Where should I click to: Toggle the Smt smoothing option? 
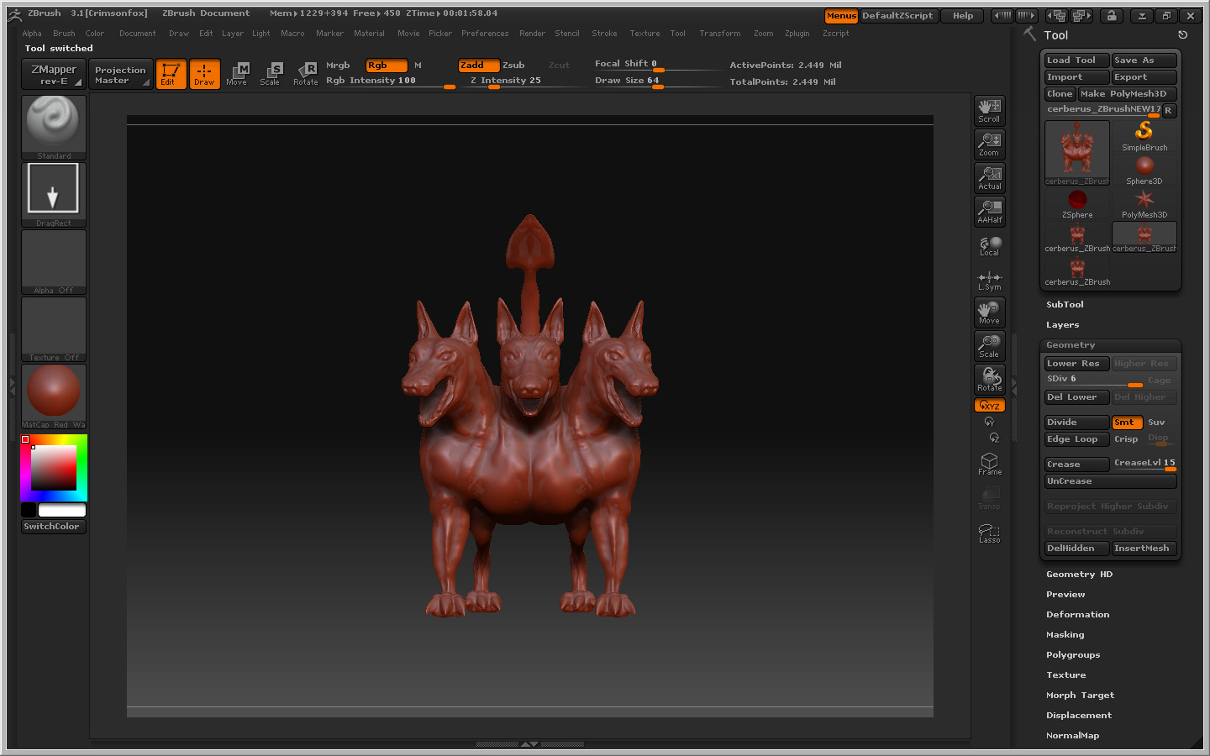pyautogui.click(x=1126, y=423)
